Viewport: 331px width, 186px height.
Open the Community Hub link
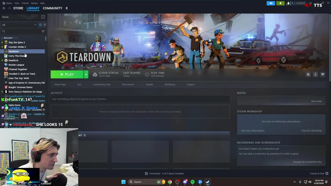pos(102,84)
